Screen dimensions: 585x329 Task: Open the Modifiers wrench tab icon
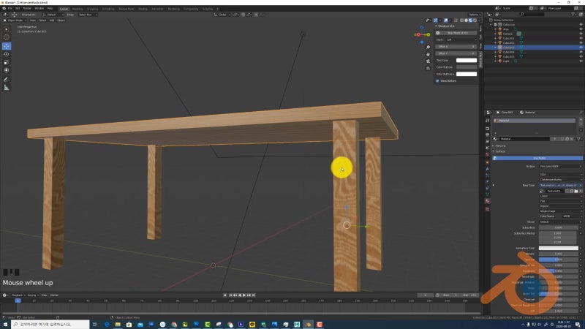pos(487,169)
